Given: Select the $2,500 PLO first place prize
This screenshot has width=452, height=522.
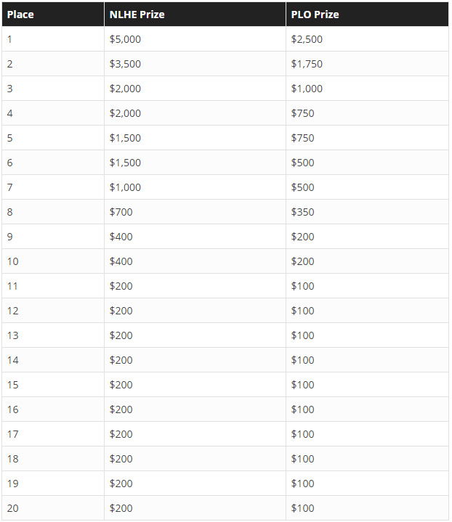Looking at the screenshot, I should [307, 39].
